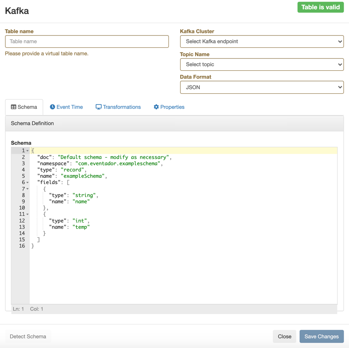
Task: Switch to the Event Time tab
Action: click(66, 107)
